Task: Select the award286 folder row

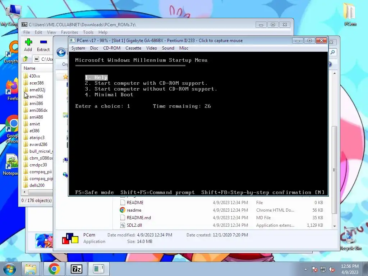Action: (37, 144)
